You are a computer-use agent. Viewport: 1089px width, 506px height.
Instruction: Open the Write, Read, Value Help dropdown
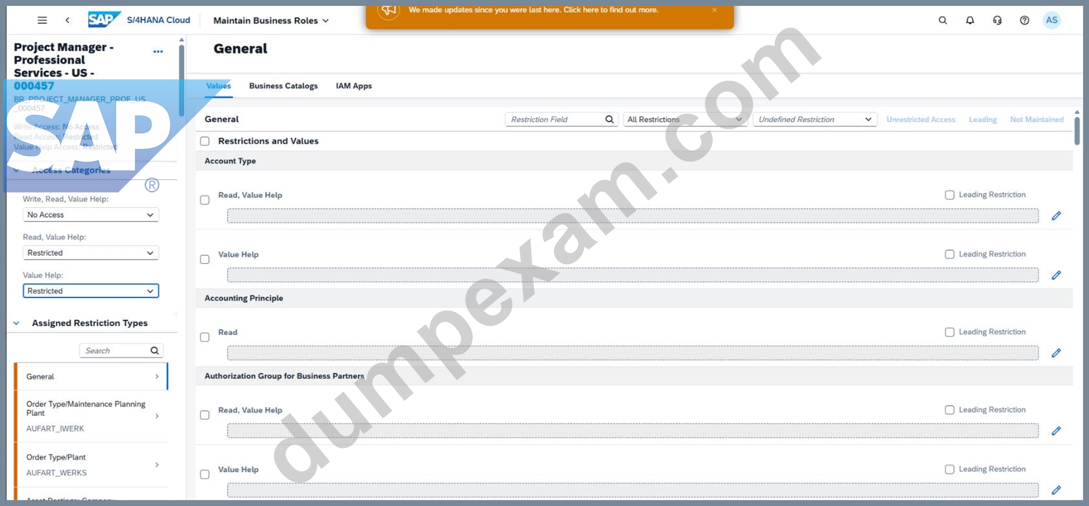pos(91,215)
